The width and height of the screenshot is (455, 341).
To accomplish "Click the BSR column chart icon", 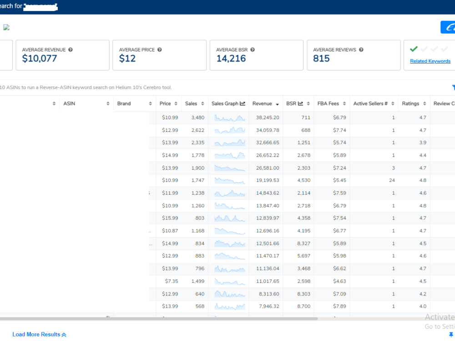I will (300, 104).
